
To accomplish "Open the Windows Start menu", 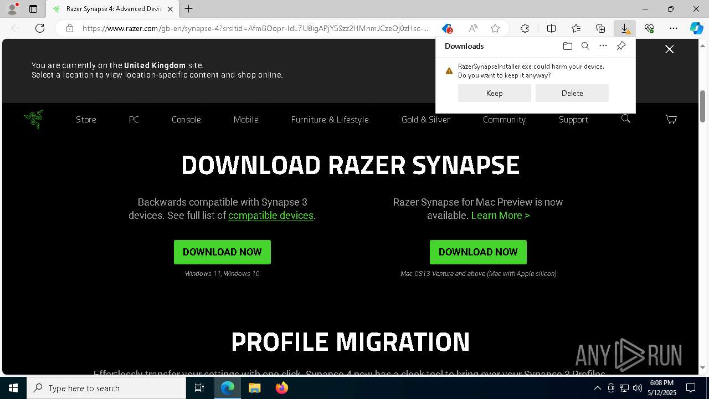I will click(13, 388).
